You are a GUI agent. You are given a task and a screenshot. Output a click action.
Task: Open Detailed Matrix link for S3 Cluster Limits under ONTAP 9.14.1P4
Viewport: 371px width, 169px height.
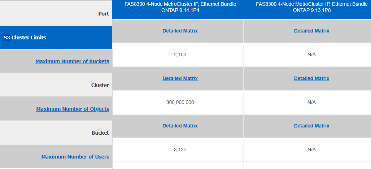(180, 31)
